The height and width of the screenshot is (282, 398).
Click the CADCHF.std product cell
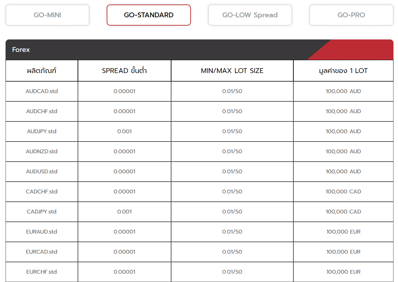pyautogui.click(x=42, y=192)
